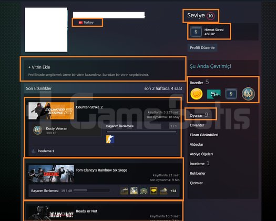
Task: Click the Dusty Veteran label text
Action: (57, 128)
